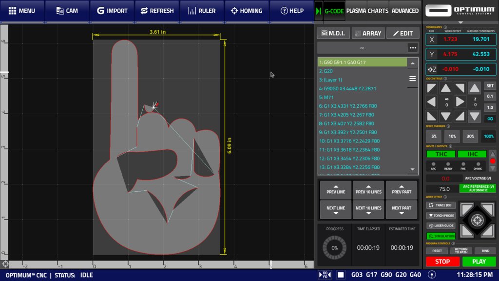Open the HELP section
The height and width of the screenshot is (281, 499).
click(291, 11)
